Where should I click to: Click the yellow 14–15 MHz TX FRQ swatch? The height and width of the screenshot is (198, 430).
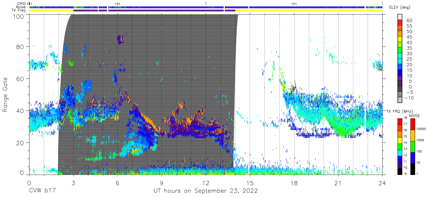[x=400, y=140]
